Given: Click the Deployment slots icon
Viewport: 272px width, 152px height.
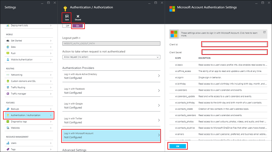Looking at the screenshot, I should 8,25.
